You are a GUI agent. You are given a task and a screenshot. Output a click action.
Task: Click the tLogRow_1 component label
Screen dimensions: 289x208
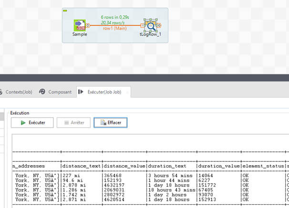[x=150, y=34]
